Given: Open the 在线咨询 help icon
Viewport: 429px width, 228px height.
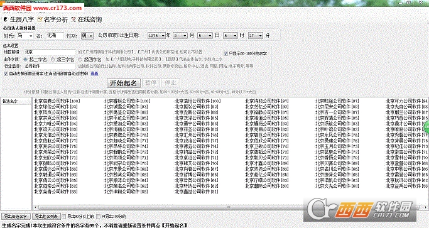Looking at the screenshot, I should point(73,19).
